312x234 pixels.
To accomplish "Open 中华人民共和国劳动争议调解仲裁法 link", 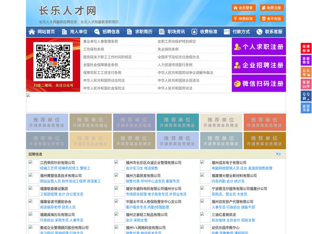I will tap(185, 72).
